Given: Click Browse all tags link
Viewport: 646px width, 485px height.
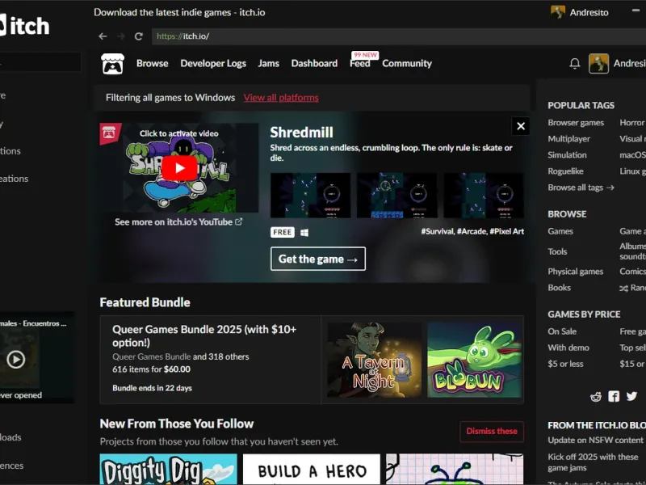Looking at the screenshot, I should click(581, 188).
